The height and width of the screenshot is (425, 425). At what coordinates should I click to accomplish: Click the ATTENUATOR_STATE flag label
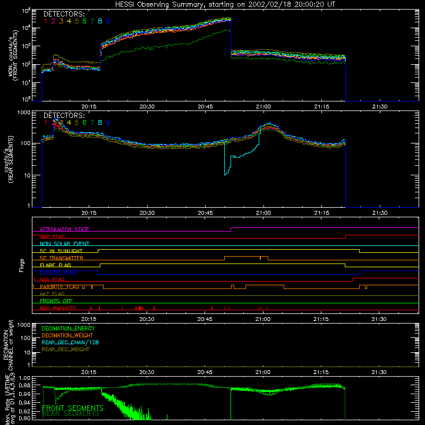pyautogui.click(x=64, y=229)
